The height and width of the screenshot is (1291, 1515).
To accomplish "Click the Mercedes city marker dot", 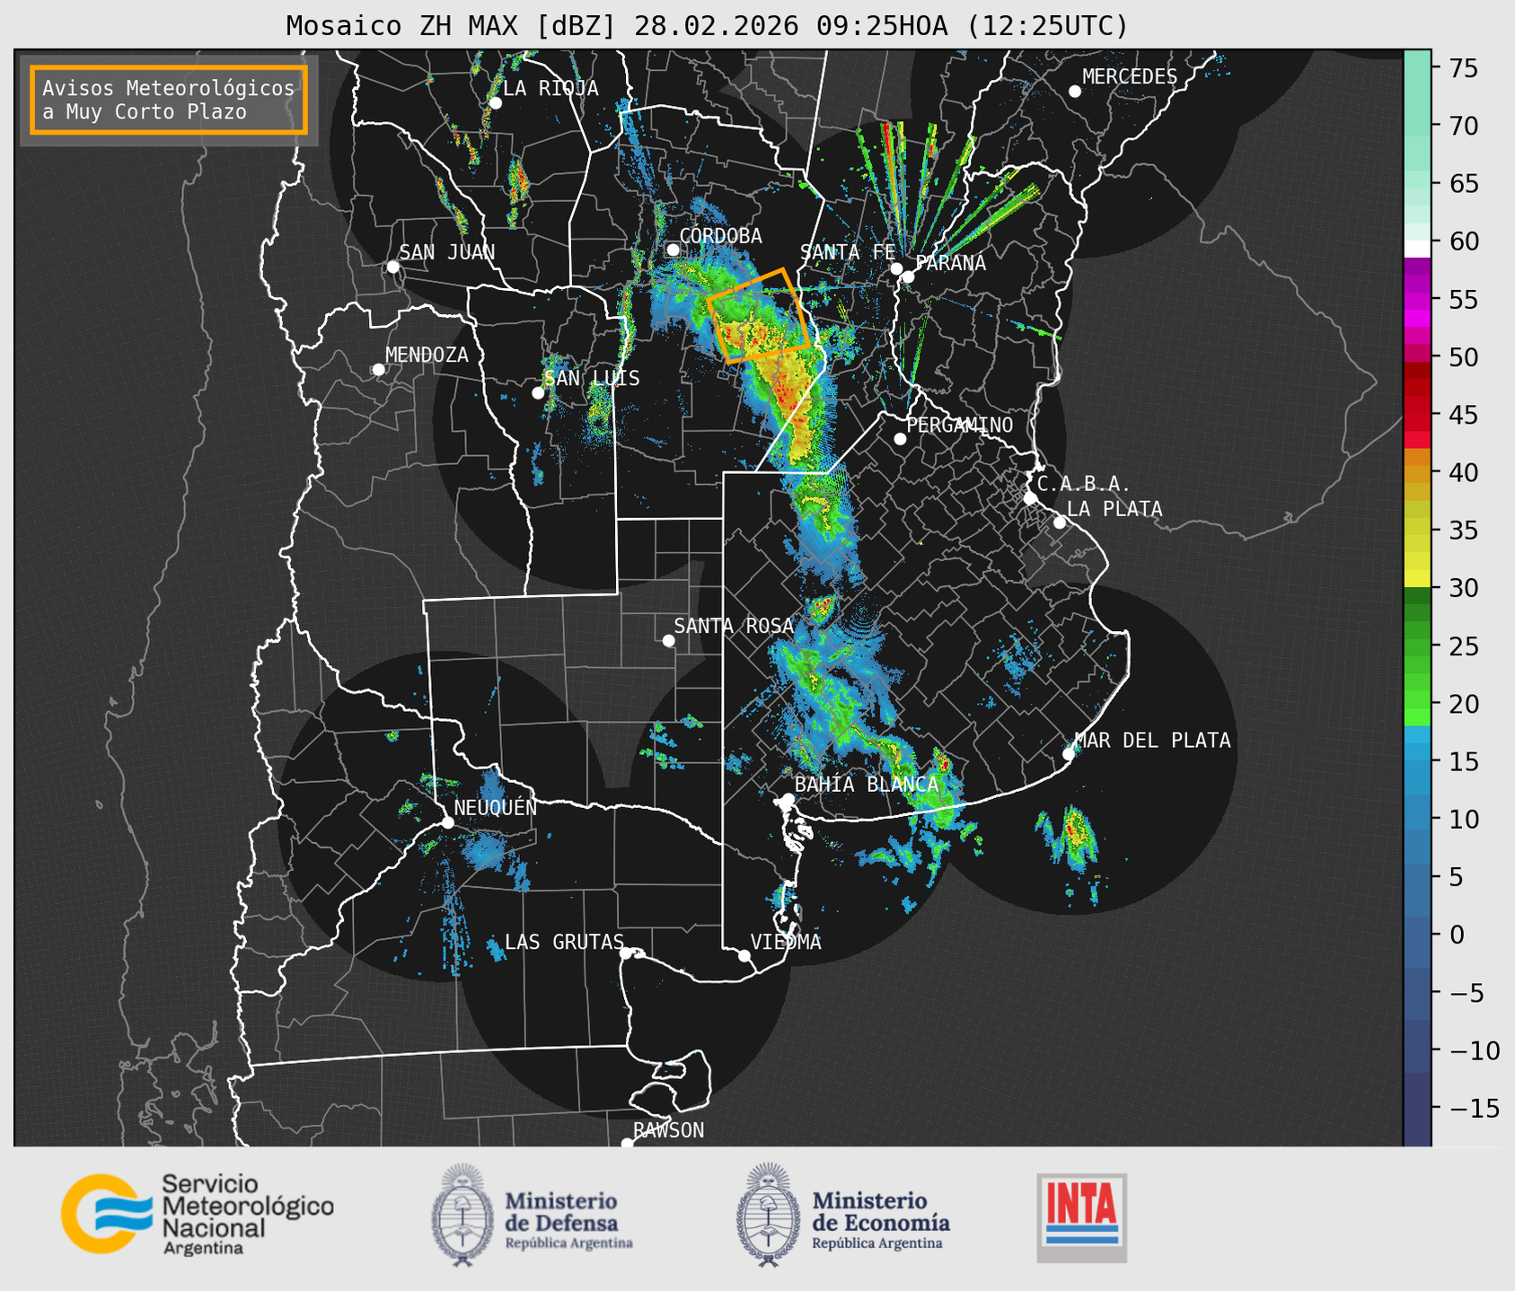I will [x=1074, y=92].
